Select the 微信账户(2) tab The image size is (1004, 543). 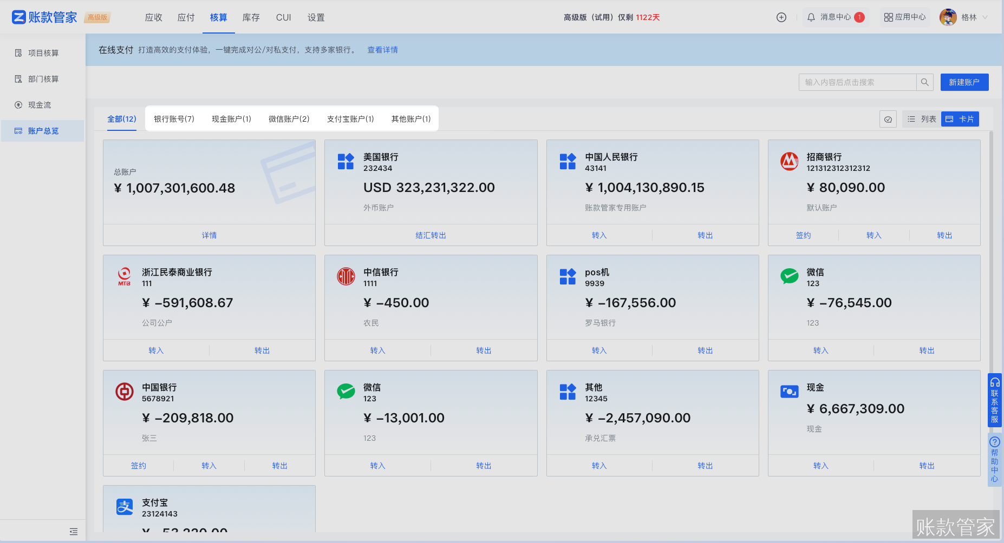(289, 119)
